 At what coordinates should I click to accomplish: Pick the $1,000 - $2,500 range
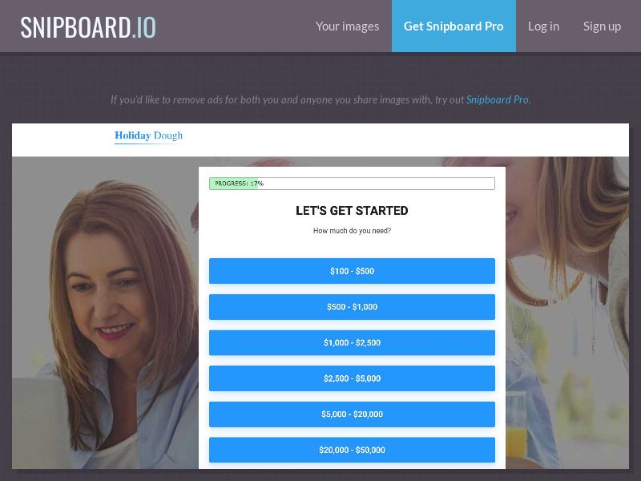(x=352, y=342)
